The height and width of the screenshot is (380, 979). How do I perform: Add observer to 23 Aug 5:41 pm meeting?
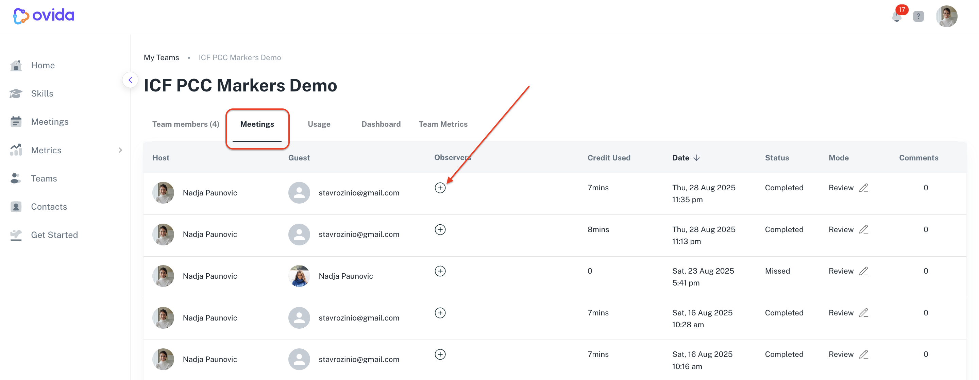440,271
